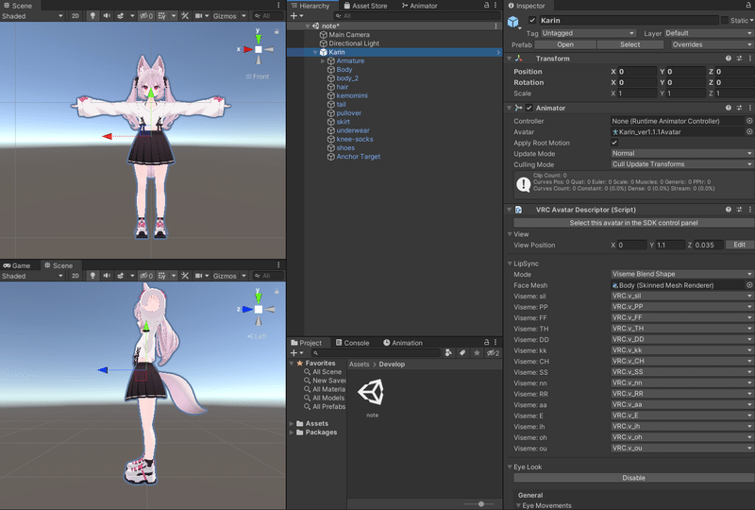The width and height of the screenshot is (755, 510).
Task: Toggle scene lighting bulb in top Scene view
Action: click(x=92, y=16)
